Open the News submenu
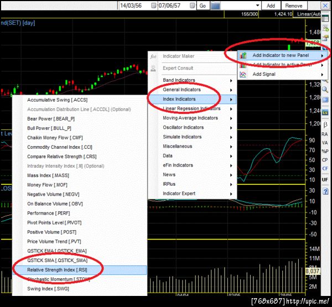 click(192, 175)
